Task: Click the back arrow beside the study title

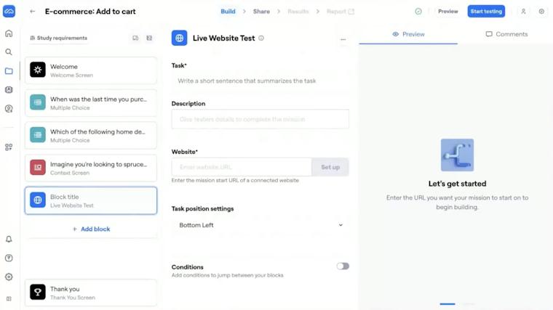Action: point(33,12)
